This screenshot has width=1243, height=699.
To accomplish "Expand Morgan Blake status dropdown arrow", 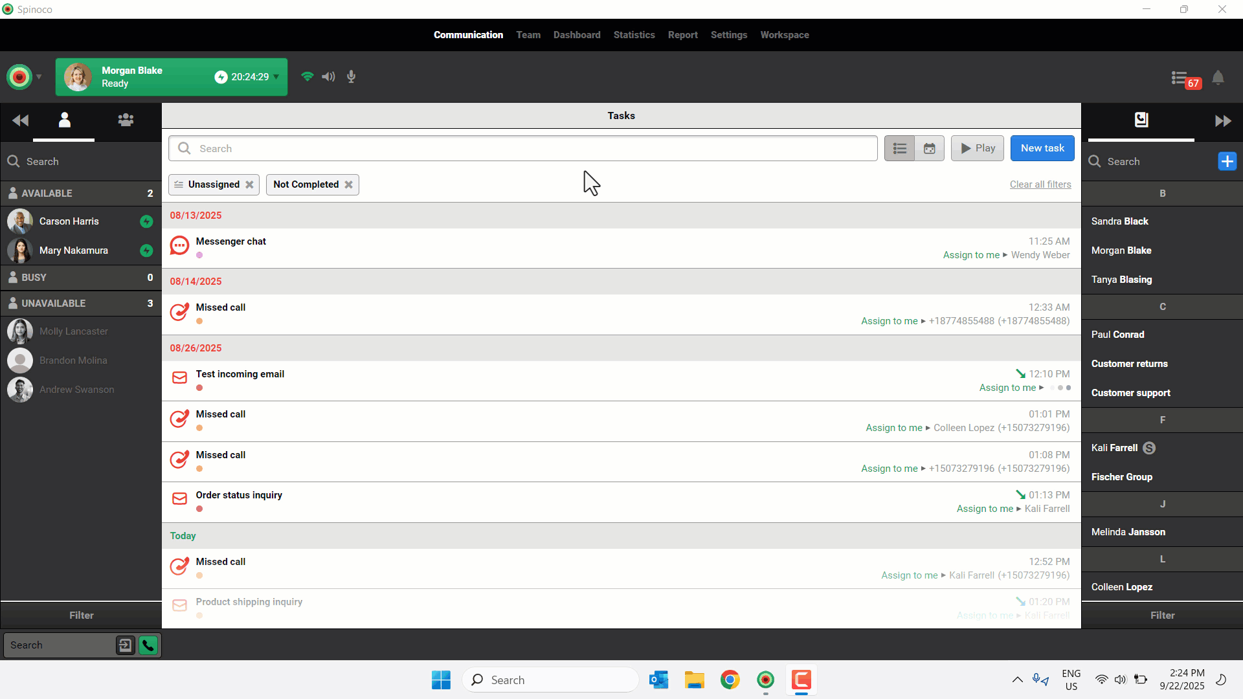I will coord(276,77).
